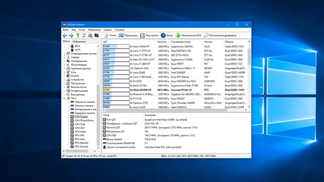324x182 pixels.
Task: Select Чтение из памяти test item
Action: 85,102
